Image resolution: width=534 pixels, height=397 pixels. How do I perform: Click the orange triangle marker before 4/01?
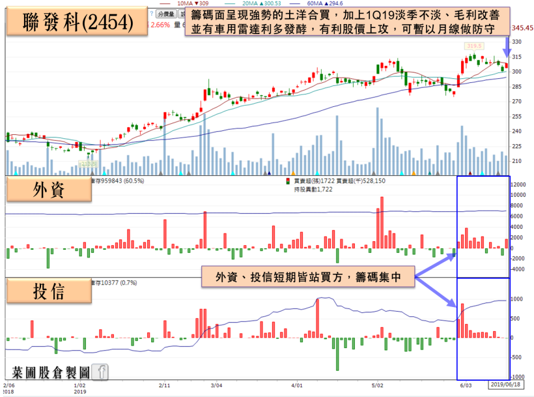(293, 173)
